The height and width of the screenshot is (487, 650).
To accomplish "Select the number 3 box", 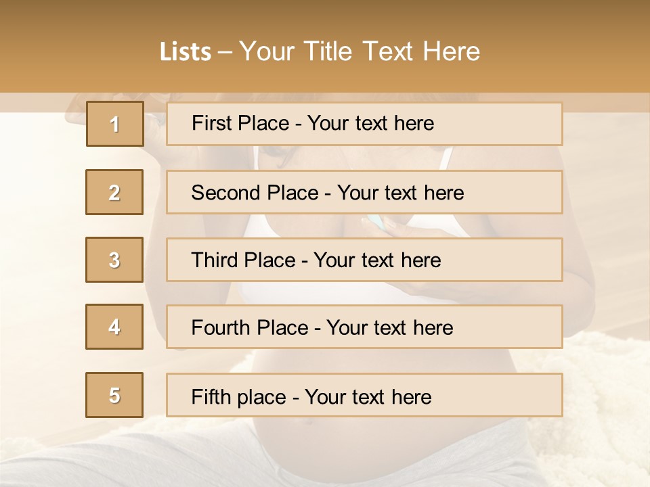I will [114, 260].
